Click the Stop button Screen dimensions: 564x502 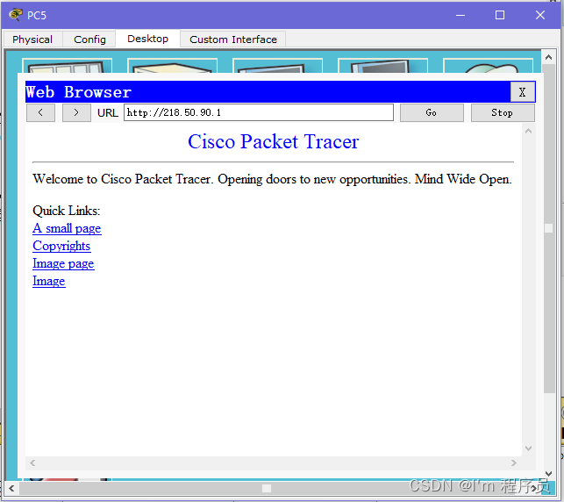pyautogui.click(x=503, y=113)
